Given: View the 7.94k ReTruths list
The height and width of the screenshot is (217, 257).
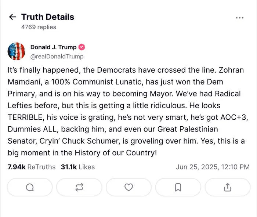Looking at the screenshot, I should coord(32,167).
